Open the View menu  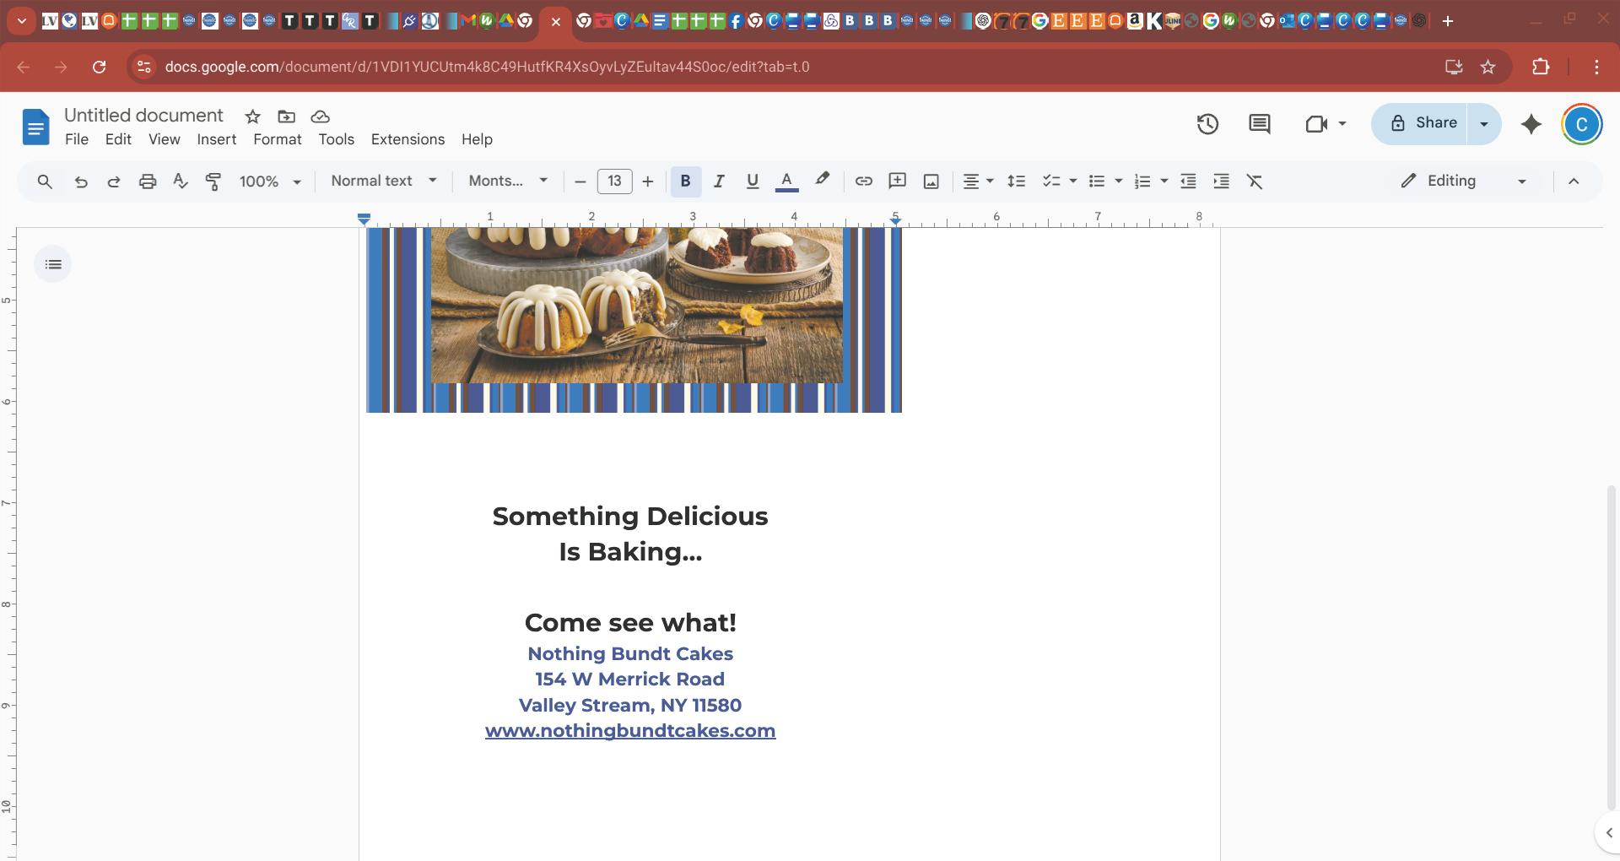165,140
